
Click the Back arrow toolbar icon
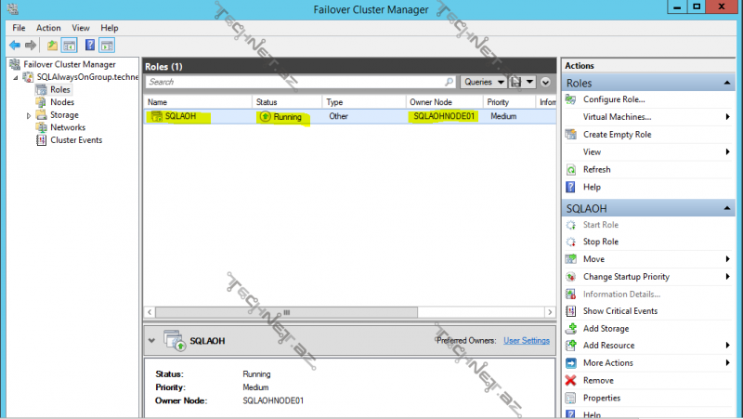(x=15, y=45)
